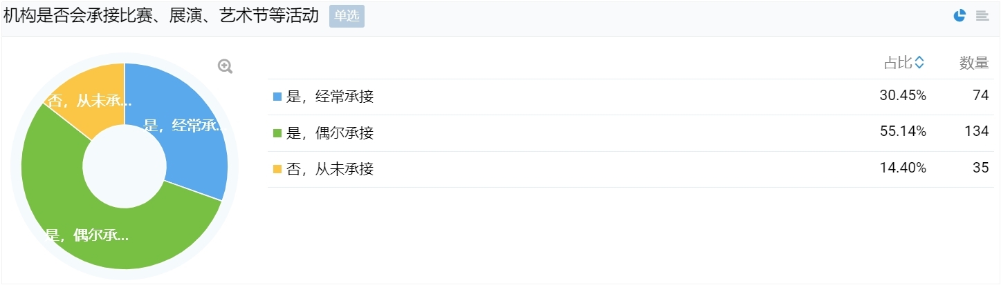Select the 是，经常承接 row label
This screenshot has height=285, width=1001.
(330, 97)
